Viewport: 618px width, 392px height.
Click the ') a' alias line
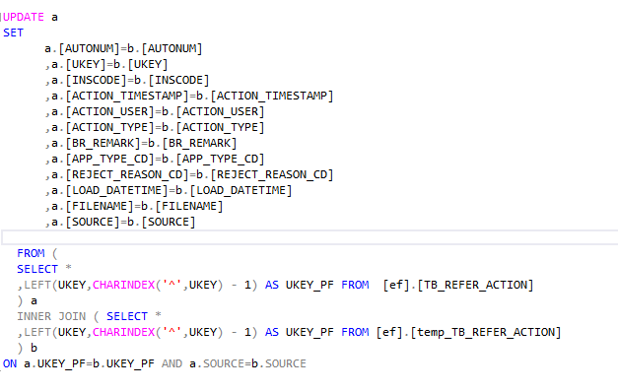(x=28, y=300)
